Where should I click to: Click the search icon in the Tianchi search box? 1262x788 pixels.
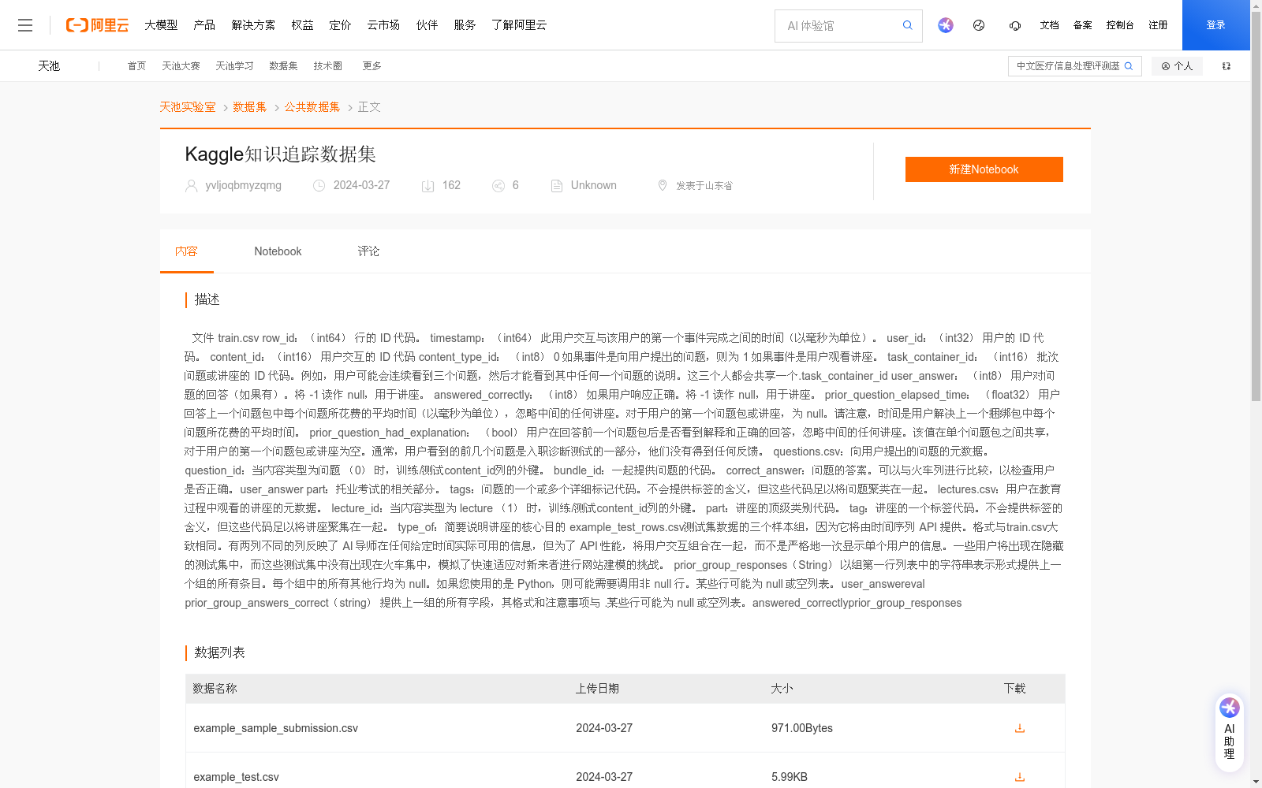pos(1129,66)
